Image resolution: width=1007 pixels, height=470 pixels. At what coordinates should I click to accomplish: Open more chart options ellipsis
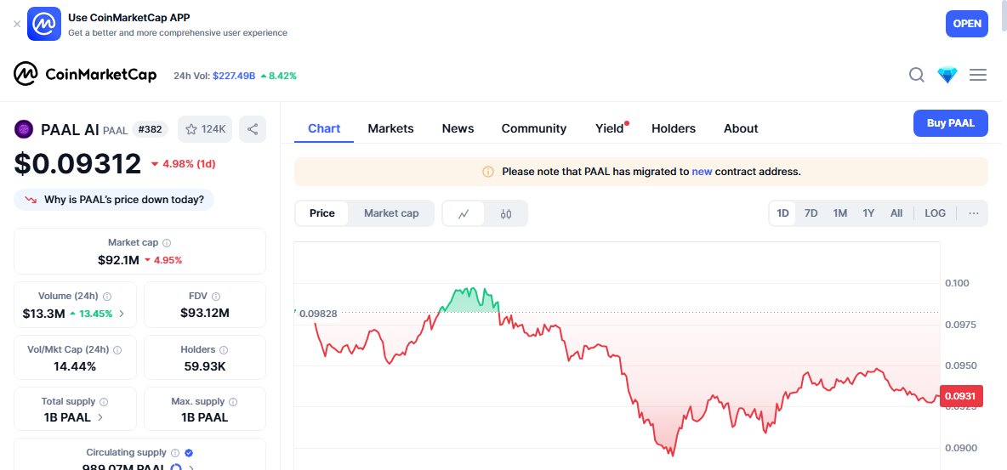(x=974, y=213)
